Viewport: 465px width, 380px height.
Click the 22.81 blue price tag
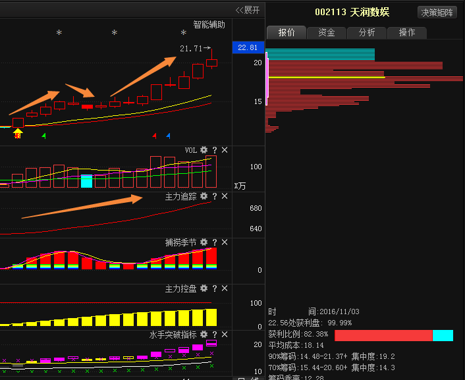tap(248, 47)
